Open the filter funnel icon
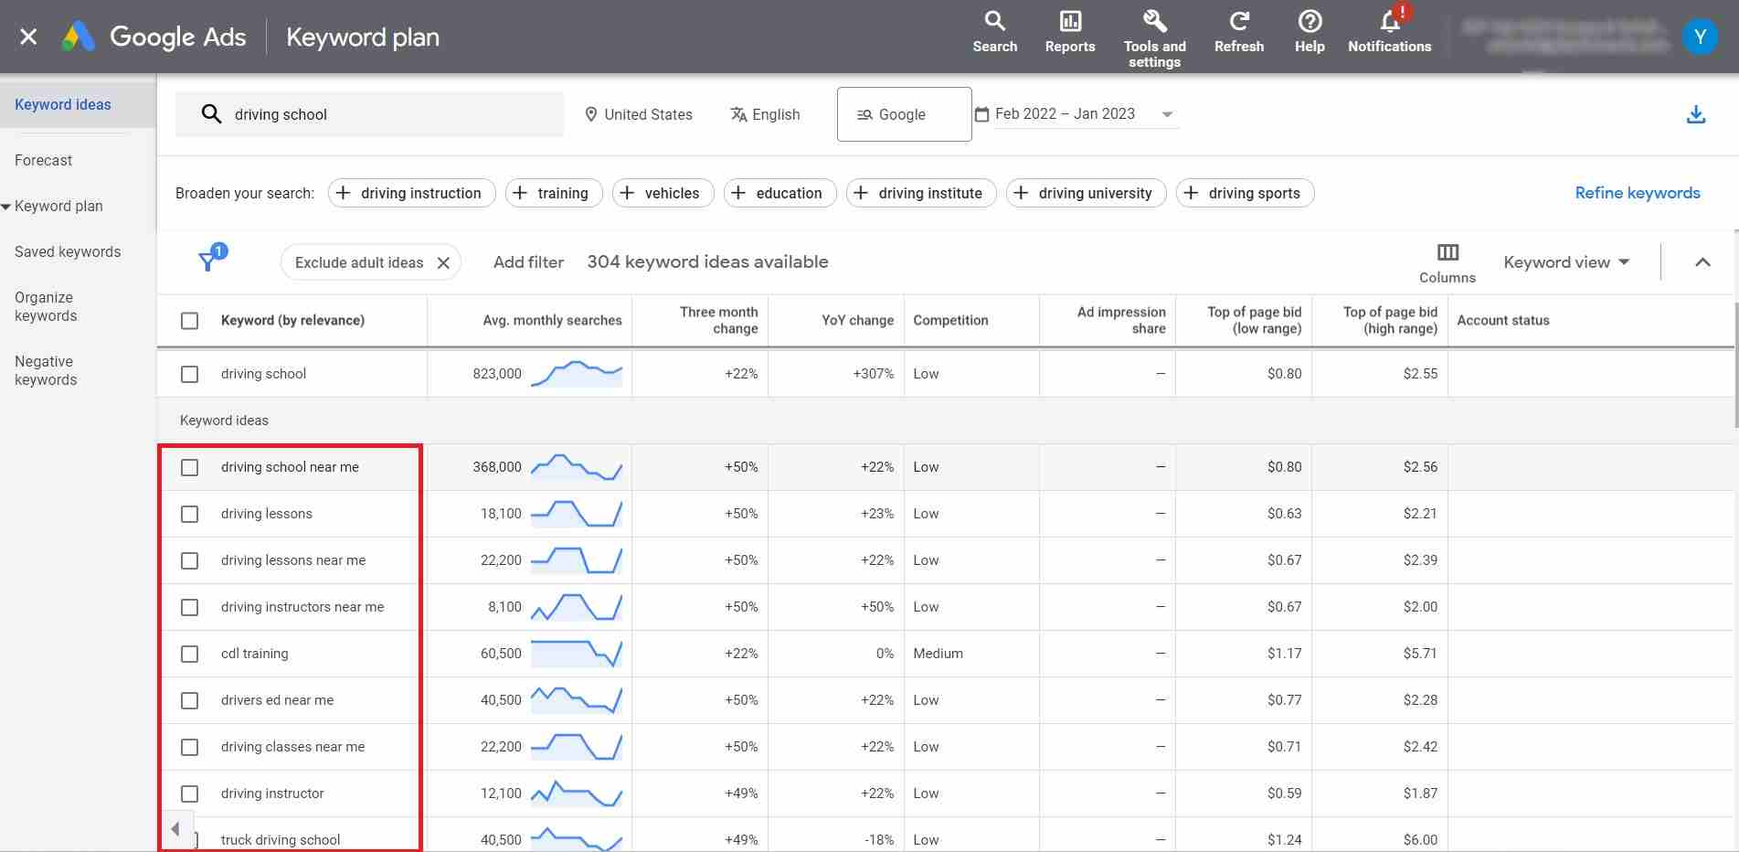 pos(209,259)
